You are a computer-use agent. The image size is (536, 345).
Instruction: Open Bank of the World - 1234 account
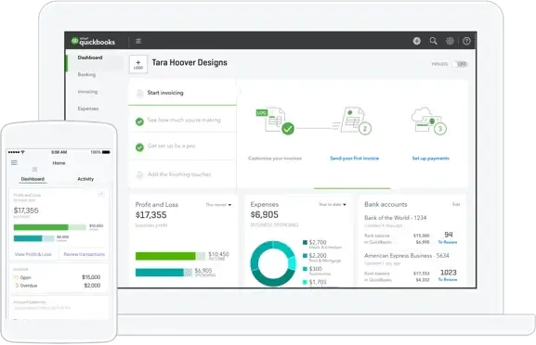click(x=396, y=218)
